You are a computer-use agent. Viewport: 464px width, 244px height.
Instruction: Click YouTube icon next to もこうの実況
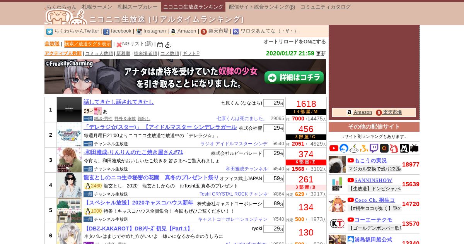[351, 160]
